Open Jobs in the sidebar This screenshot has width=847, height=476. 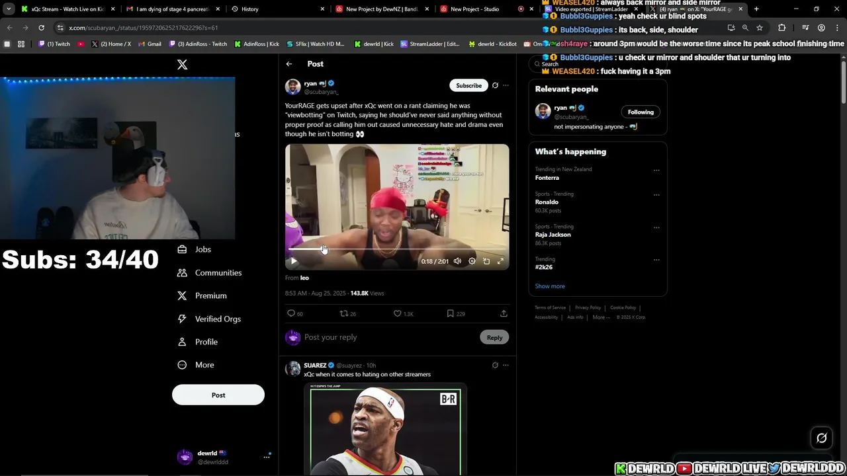[x=195, y=249]
